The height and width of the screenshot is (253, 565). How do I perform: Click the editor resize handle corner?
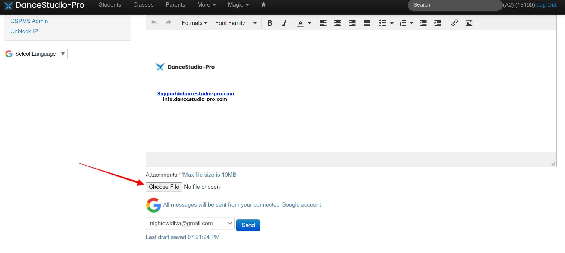coord(553,163)
